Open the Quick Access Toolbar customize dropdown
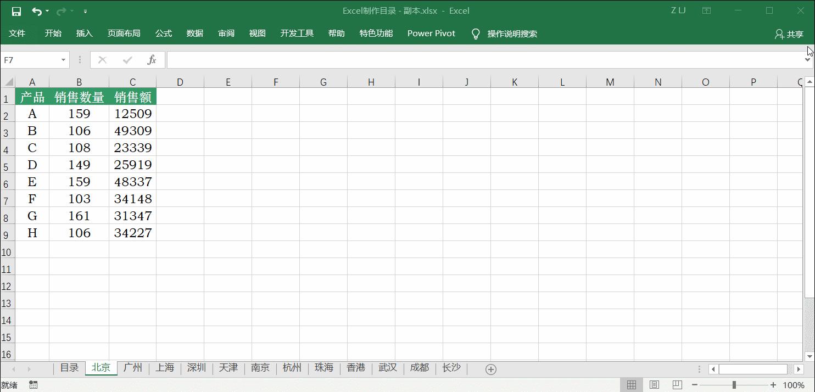 coord(85,10)
